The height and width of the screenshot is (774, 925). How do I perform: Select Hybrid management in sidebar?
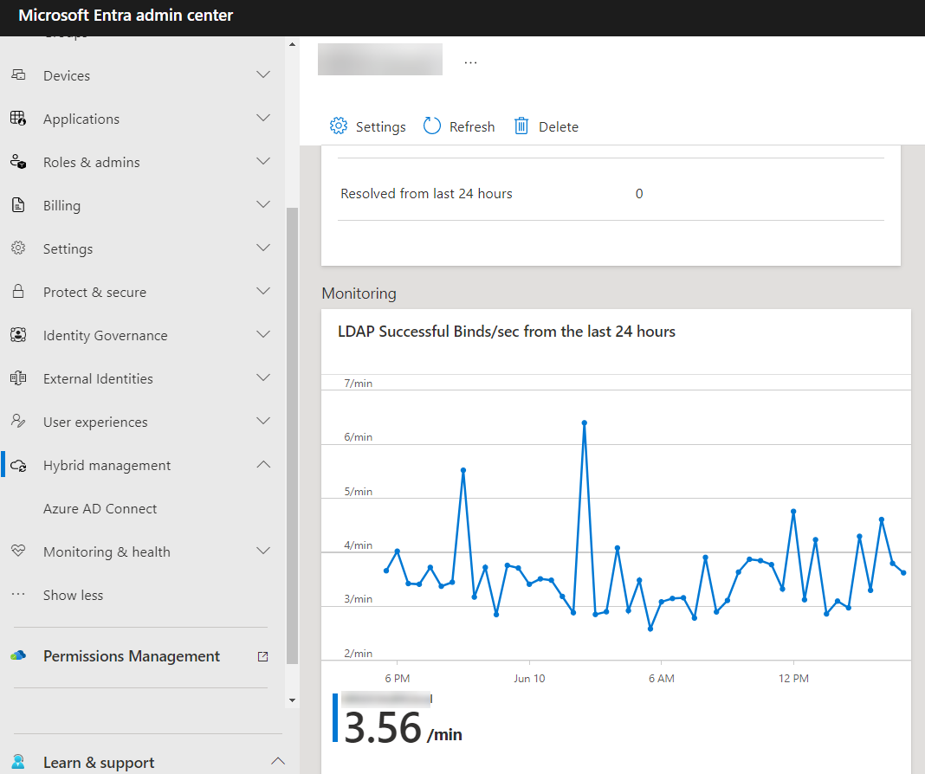pos(107,466)
